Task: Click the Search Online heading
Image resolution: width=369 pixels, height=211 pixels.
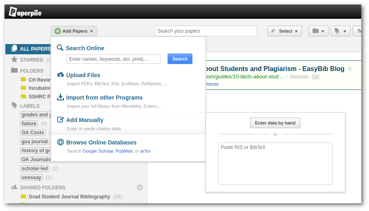Action: pos(85,48)
